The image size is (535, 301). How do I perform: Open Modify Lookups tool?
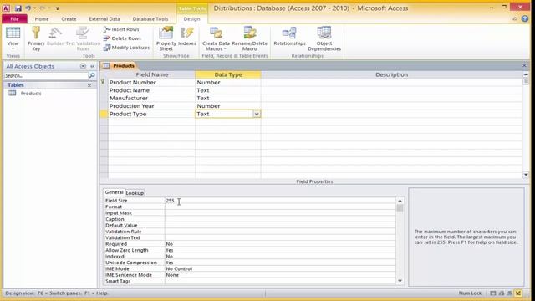126,48
